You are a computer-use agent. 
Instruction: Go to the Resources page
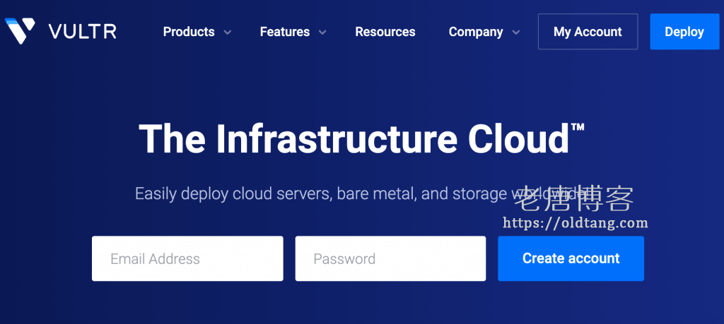(x=385, y=32)
